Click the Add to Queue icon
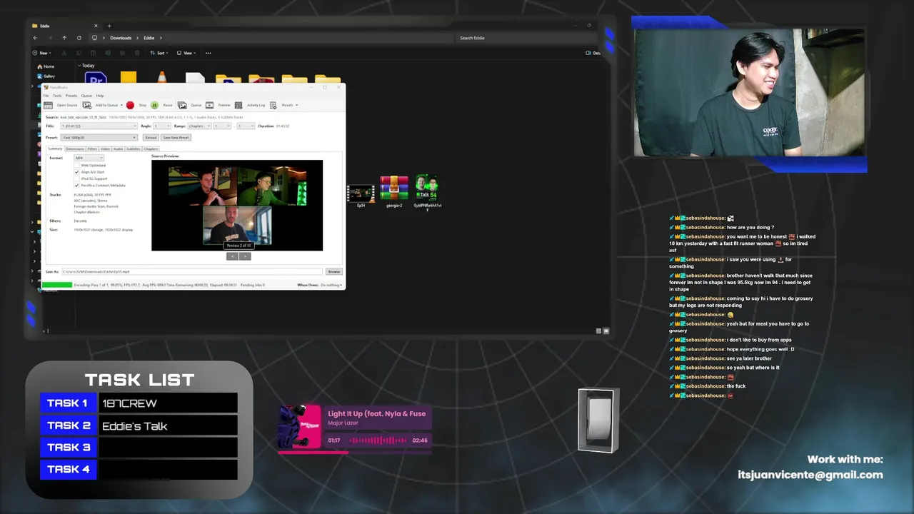This screenshot has height=514, width=914. [87, 105]
